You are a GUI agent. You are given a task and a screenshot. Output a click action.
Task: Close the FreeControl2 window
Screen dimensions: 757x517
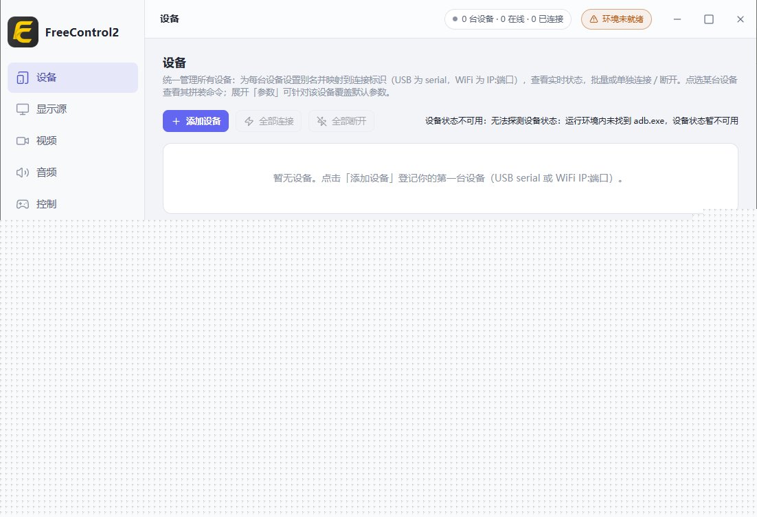click(x=740, y=19)
